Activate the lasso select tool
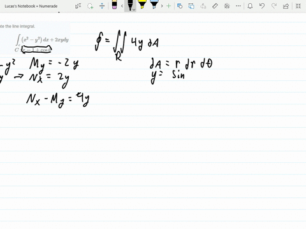This screenshot has width=306, height=229. 91,6
